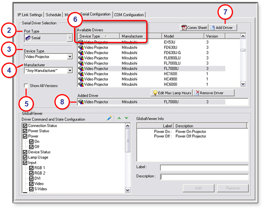Click the Edit Max Lamp Hours bulb button

[172, 93]
